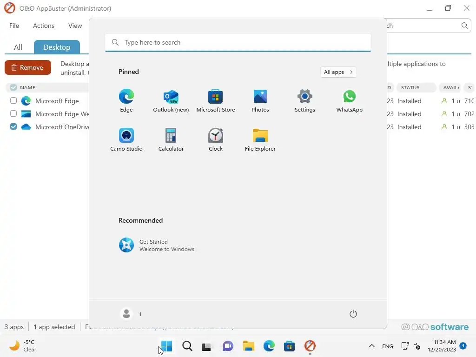Open taskbar Search magnifier
The width and height of the screenshot is (476, 357).
tap(187, 346)
